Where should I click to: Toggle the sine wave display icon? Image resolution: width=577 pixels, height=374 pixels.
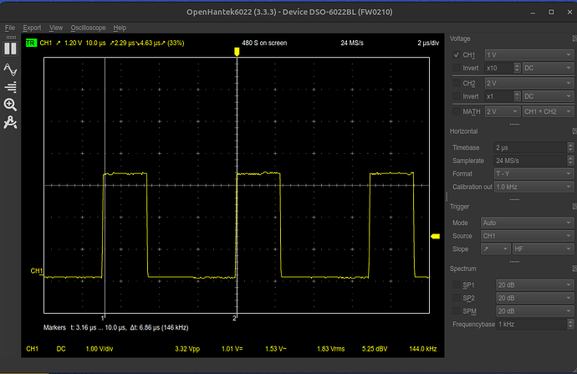(11, 69)
